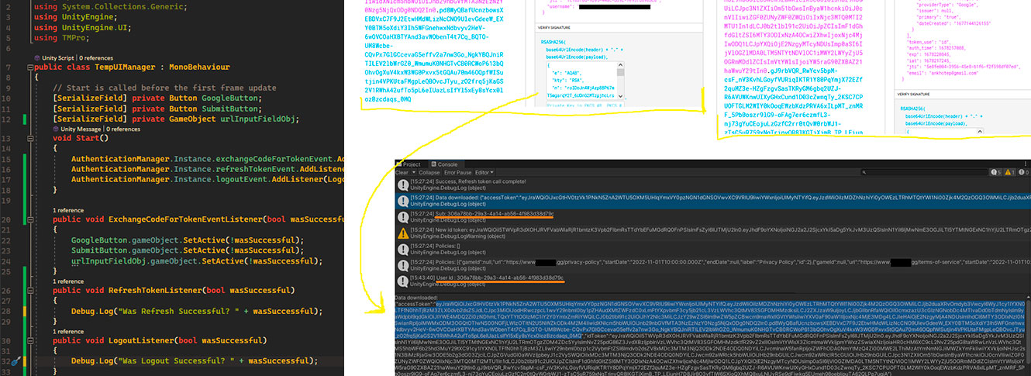Click warning icon of 'New id token' entry

click(x=402, y=233)
